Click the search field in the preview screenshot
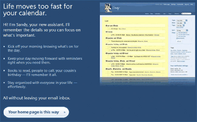197x122 pixels. pyautogui.click(x=186, y=13)
